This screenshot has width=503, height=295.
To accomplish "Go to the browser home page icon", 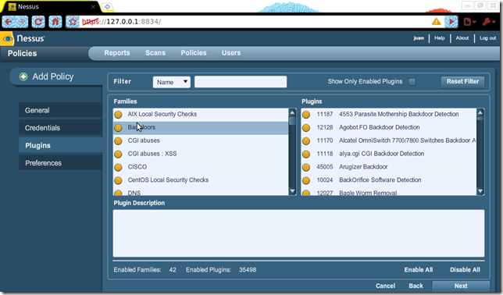I will click(55, 22).
